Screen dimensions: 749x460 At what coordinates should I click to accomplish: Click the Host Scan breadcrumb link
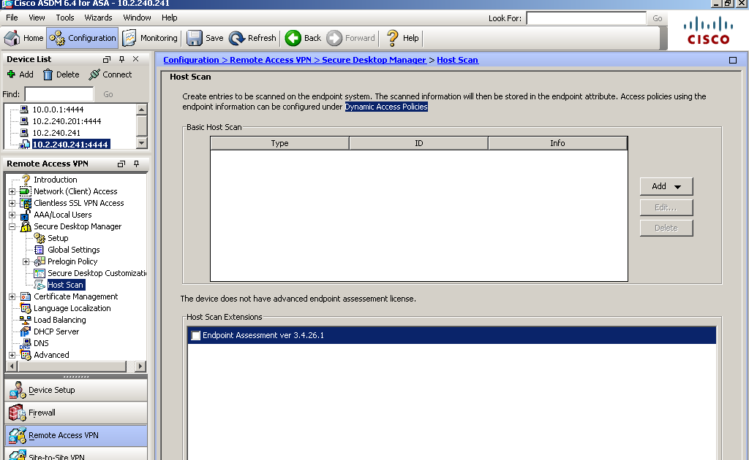click(x=458, y=60)
